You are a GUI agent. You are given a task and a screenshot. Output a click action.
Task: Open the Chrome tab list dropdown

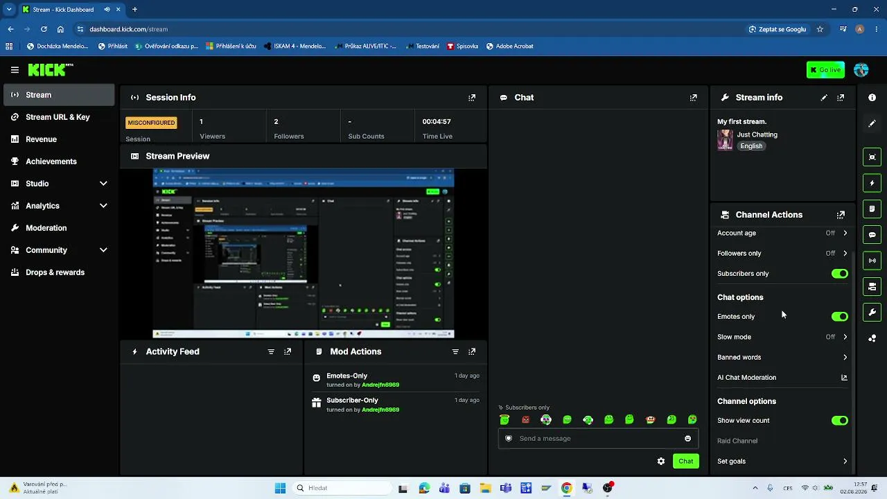9,10
